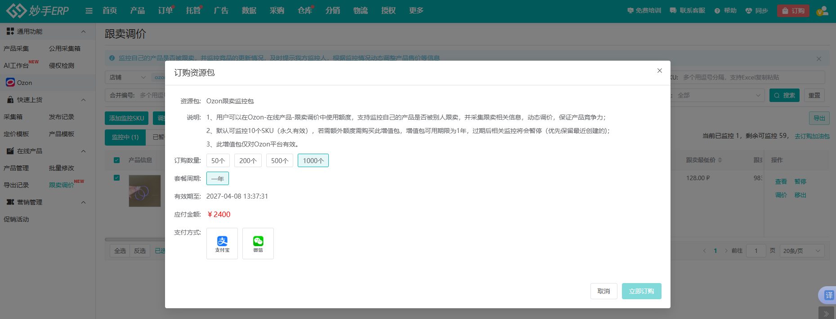836x319 pixels.
Task: Click the 妙手ERP logo
Action: [38, 10]
